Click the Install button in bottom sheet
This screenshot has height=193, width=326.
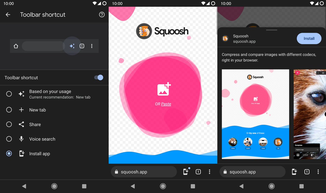pos(309,39)
